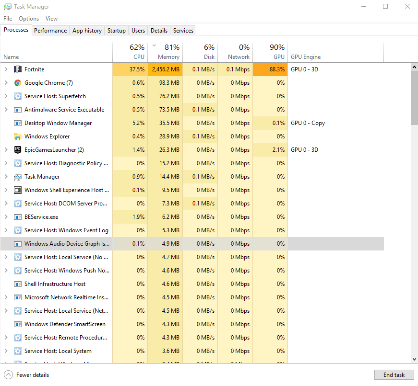The image size is (418, 386).
Task: Click Fortnite's 37.5% CPU value
Action: coord(137,69)
